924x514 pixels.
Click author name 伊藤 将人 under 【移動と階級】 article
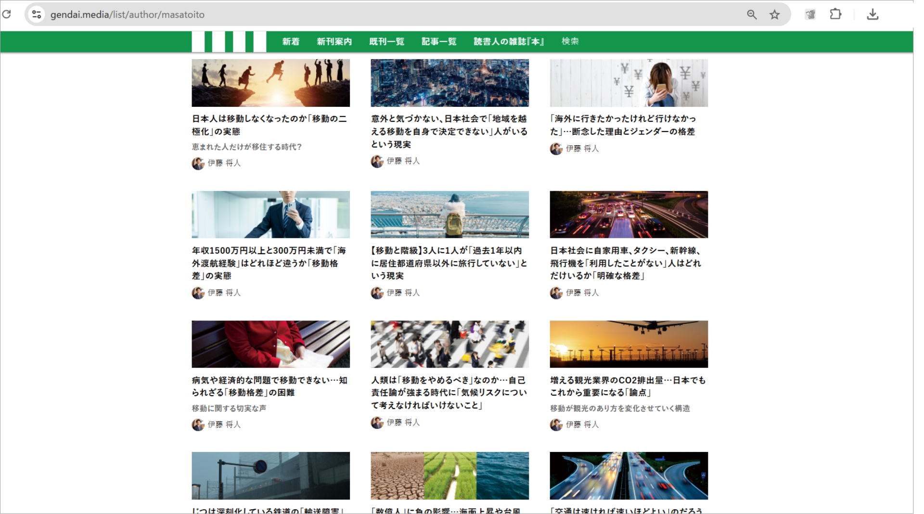403,293
